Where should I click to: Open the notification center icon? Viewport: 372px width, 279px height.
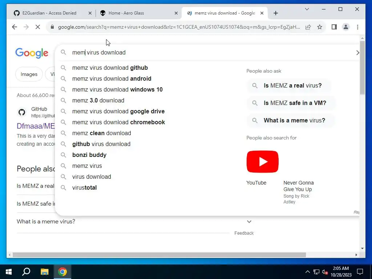click(360, 272)
